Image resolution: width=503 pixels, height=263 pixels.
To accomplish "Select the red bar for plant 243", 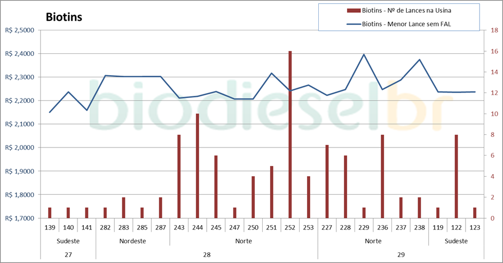I will point(179,176).
